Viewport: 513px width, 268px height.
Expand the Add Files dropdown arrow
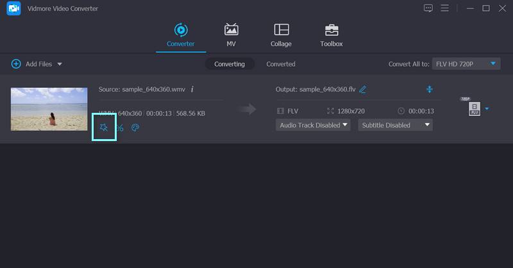pos(60,64)
